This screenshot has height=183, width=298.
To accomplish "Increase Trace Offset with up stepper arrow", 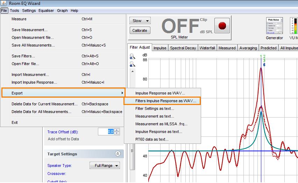I will [117, 130].
